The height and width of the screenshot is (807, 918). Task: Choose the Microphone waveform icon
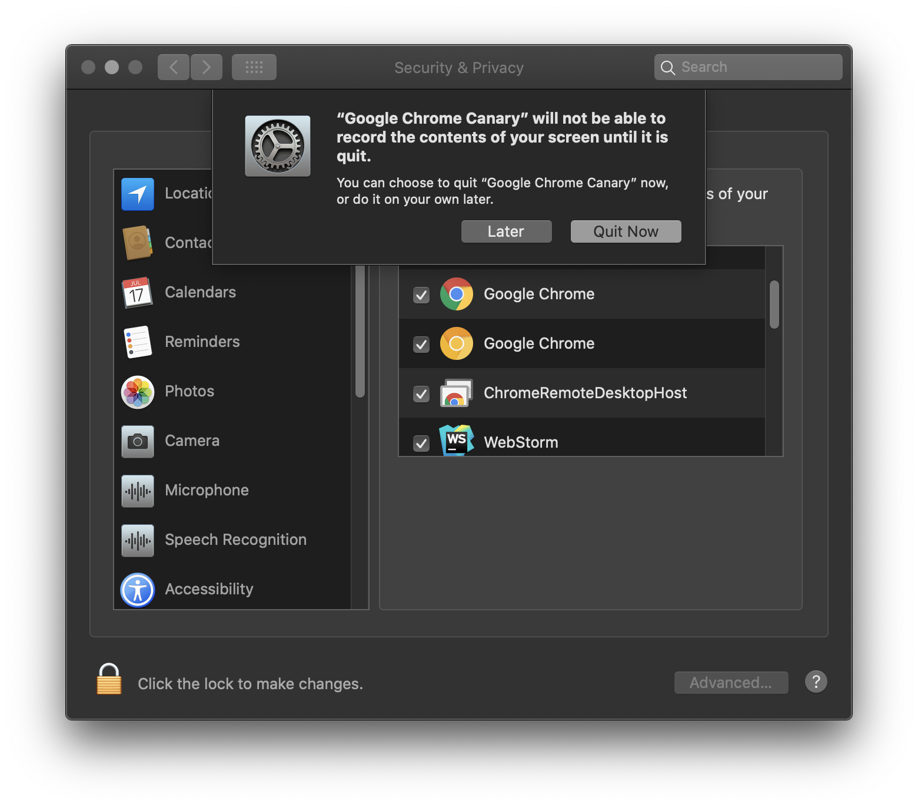click(138, 491)
